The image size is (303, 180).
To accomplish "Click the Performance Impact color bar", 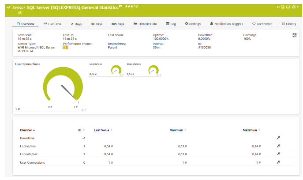I will (x=66, y=47).
